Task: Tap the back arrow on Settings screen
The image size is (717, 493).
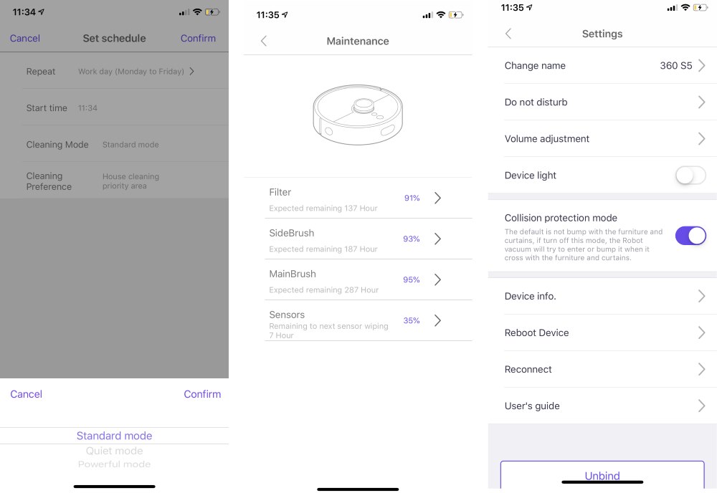Action: (508, 34)
